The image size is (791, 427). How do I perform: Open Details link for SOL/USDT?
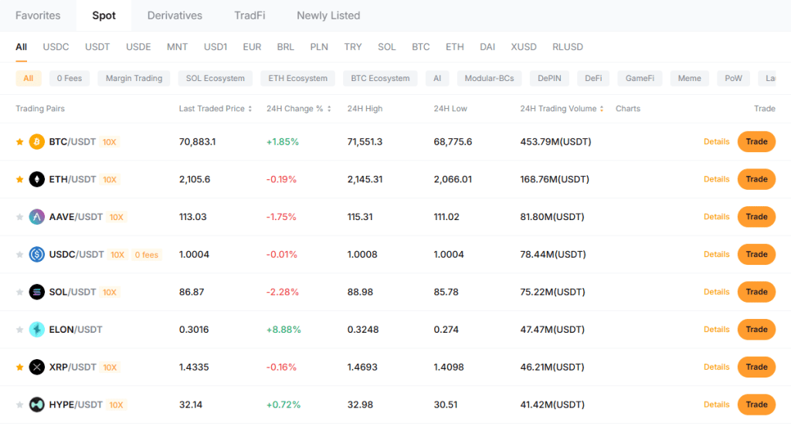(x=716, y=292)
